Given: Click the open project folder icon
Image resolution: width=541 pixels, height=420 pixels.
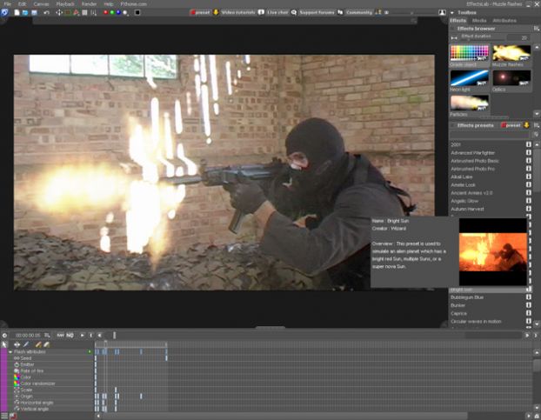Looking at the screenshot, I should tap(25, 12).
